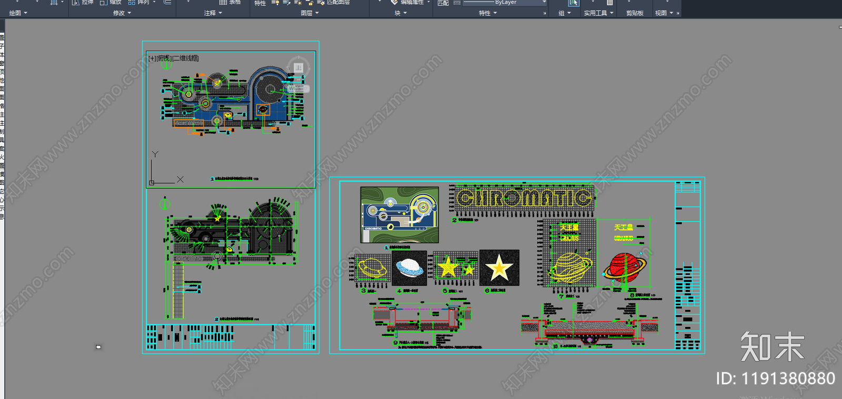Open the arrow beside the 阵列 array tool
The height and width of the screenshot is (399, 842).
pyautogui.click(x=154, y=2)
